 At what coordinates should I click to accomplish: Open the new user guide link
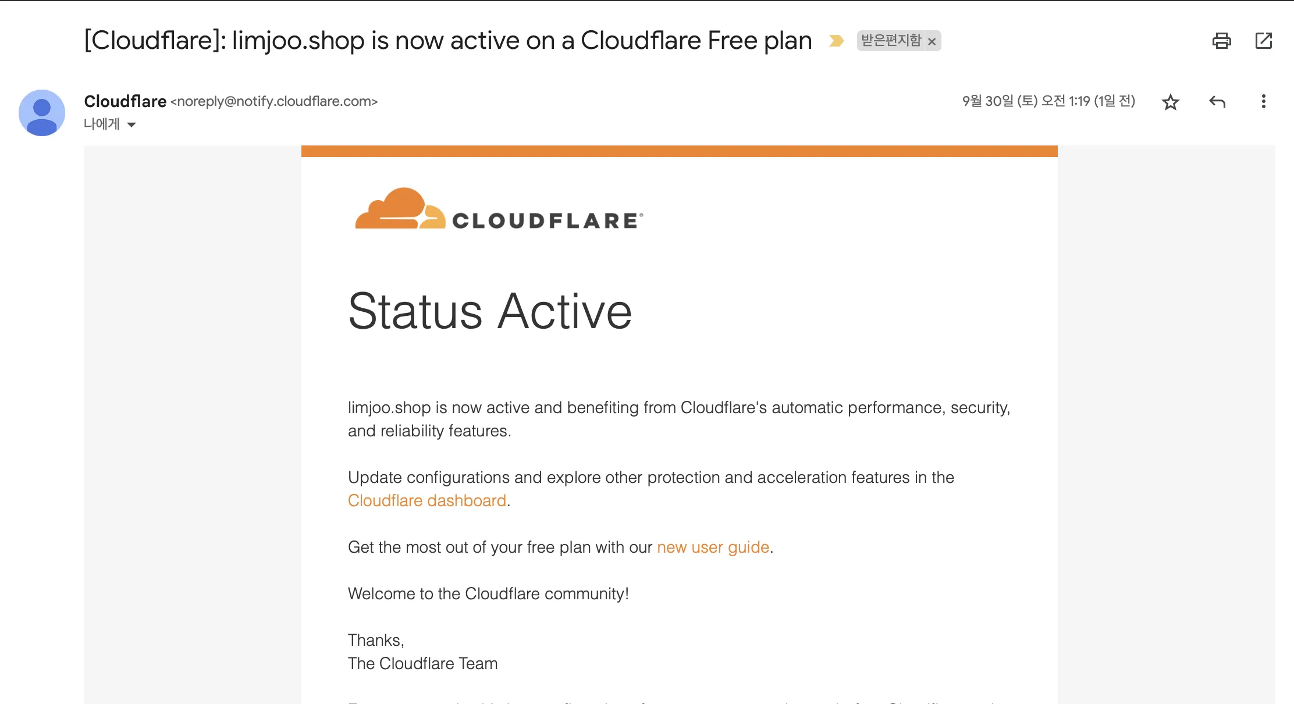[x=713, y=547]
